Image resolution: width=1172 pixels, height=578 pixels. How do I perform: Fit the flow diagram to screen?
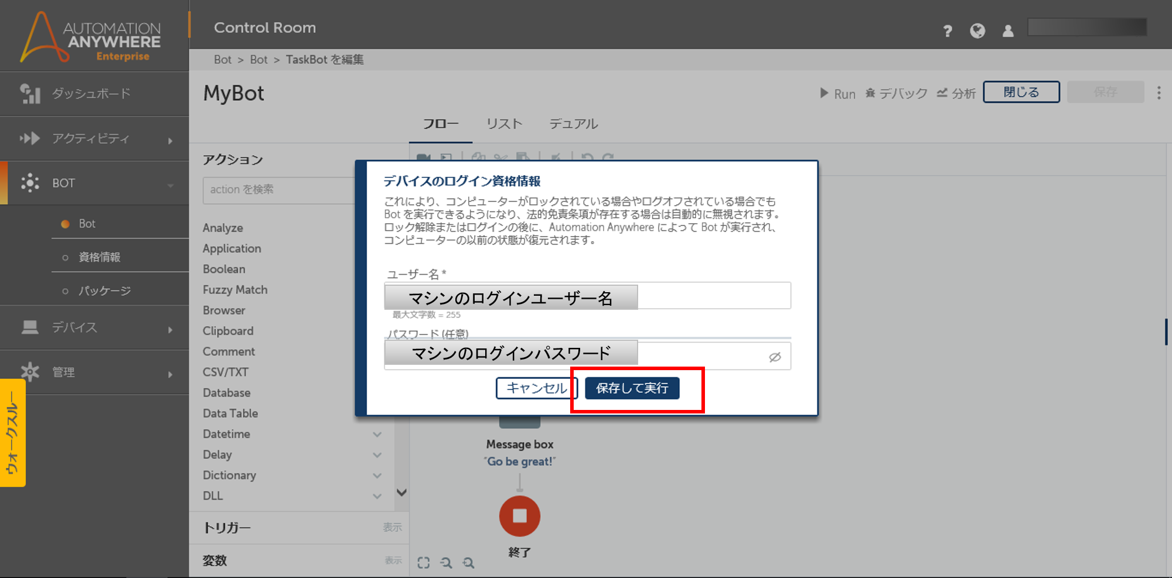(424, 563)
